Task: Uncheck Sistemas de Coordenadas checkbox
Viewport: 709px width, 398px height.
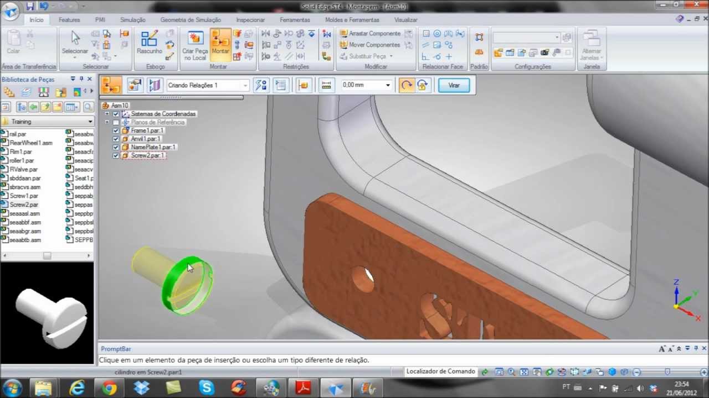Action: point(116,114)
